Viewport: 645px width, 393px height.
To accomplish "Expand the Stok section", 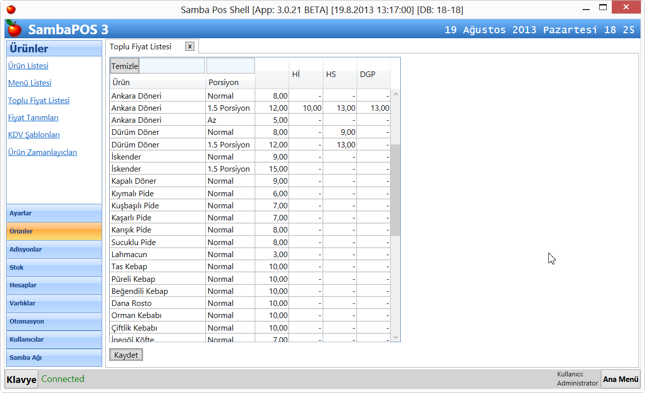I will (x=54, y=268).
